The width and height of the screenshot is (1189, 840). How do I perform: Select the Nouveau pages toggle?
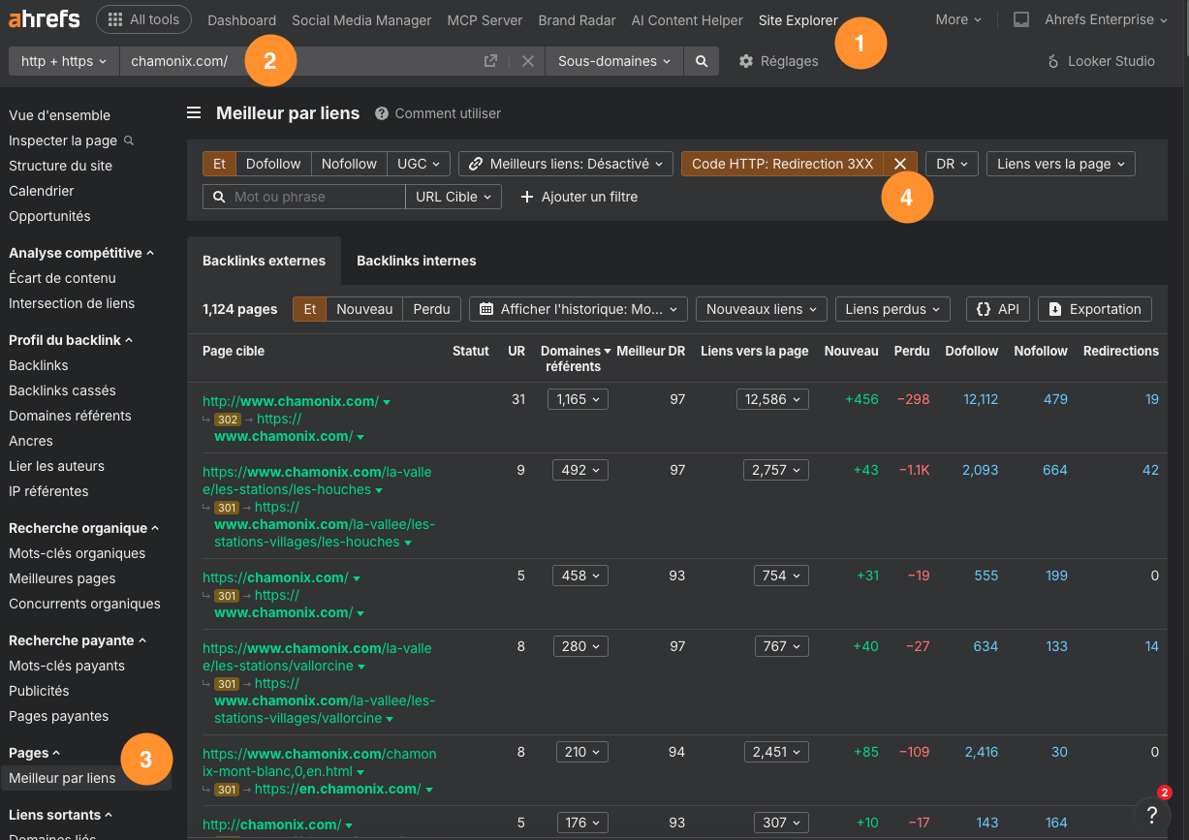tap(364, 309)
